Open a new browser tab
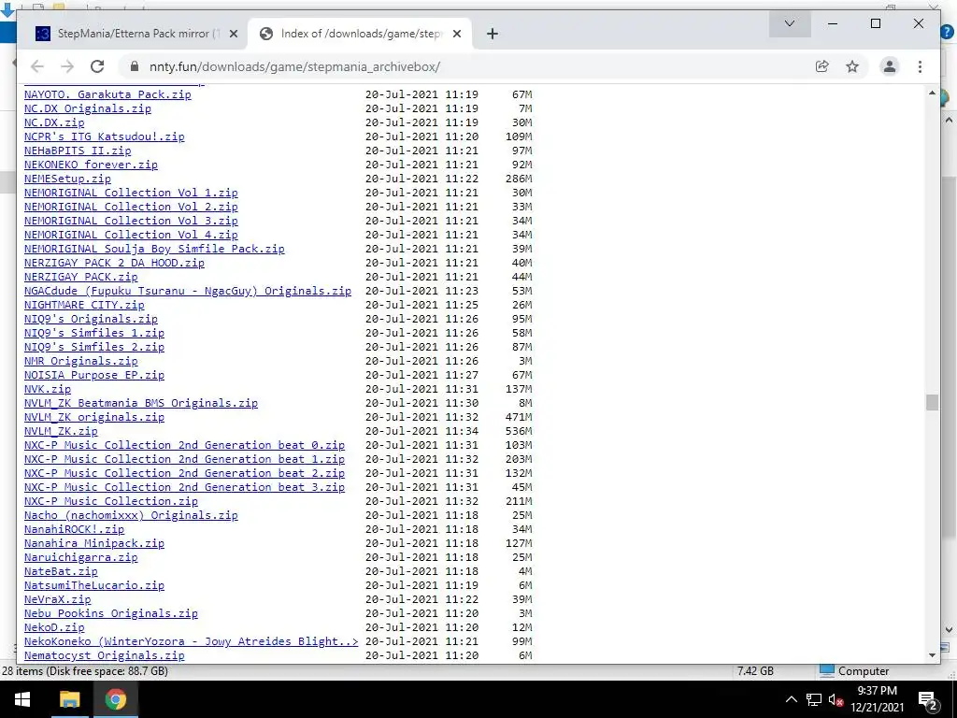The height and width of the screenshot is (718, 957). pos(493,34)
